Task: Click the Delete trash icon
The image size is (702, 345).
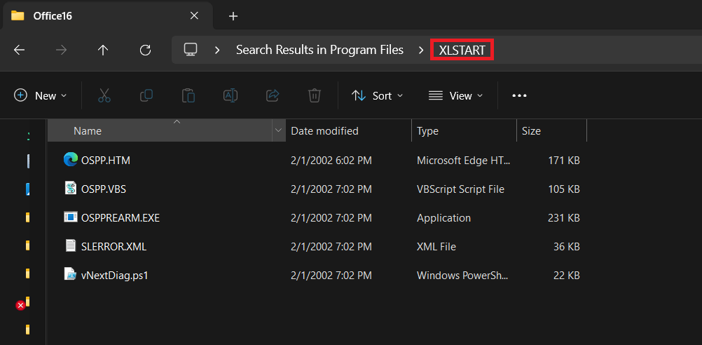Action: coord(315,95)
